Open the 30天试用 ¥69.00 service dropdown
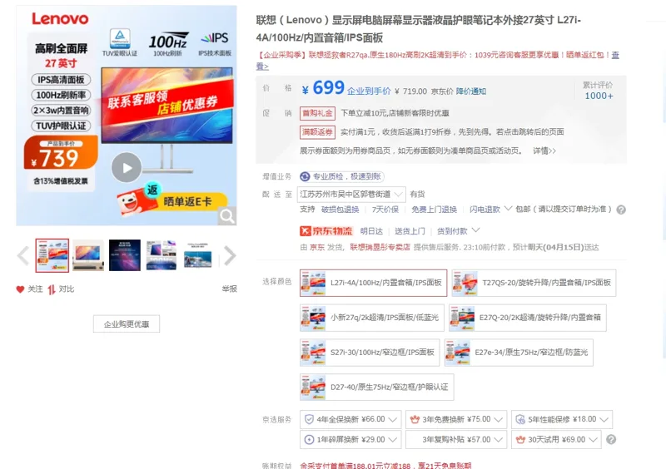The image size is (666, 469). (556, 440)
